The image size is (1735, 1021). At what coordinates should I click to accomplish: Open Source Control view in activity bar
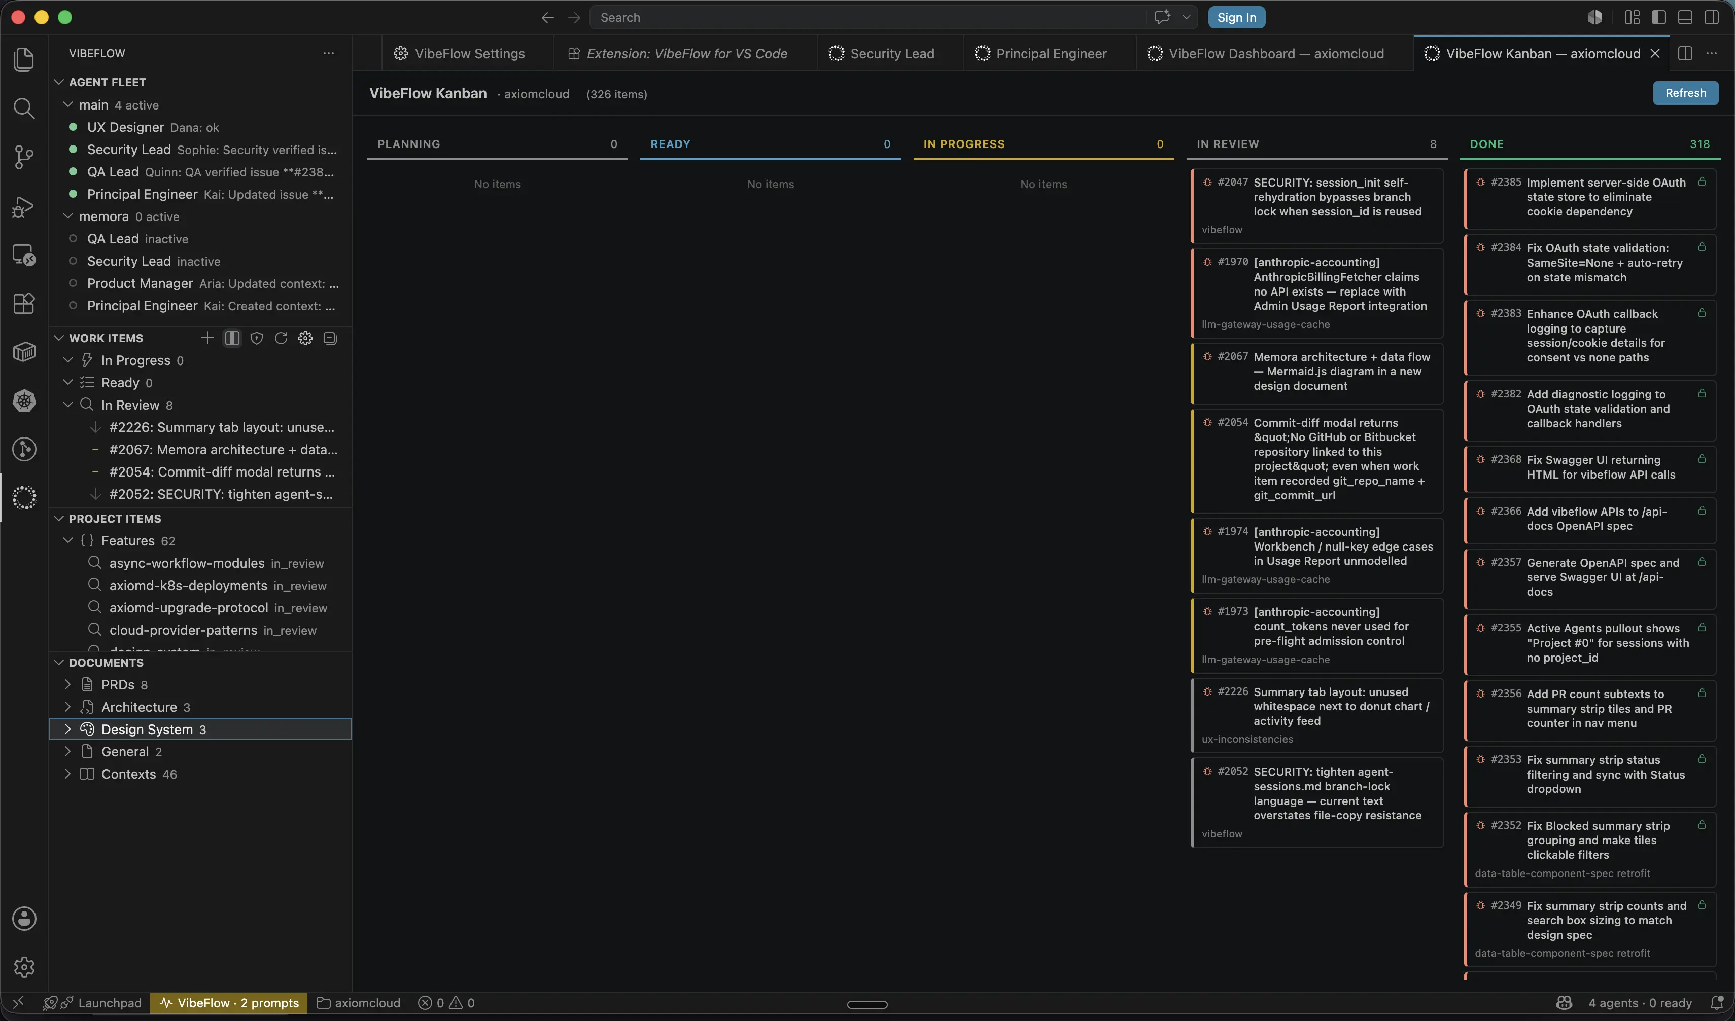coord(24,157)
